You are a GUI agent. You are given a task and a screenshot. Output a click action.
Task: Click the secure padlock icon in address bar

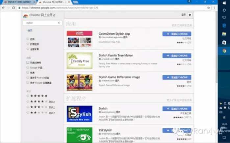(19, 8)
